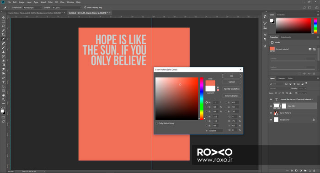Select the Zoom tool
This screenshot has width=320, height=173.
coord(3,99)
